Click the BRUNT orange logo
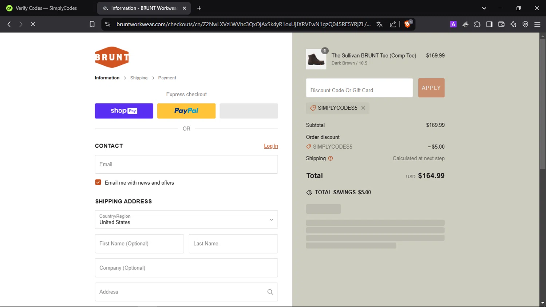 [x=112, y=57]
